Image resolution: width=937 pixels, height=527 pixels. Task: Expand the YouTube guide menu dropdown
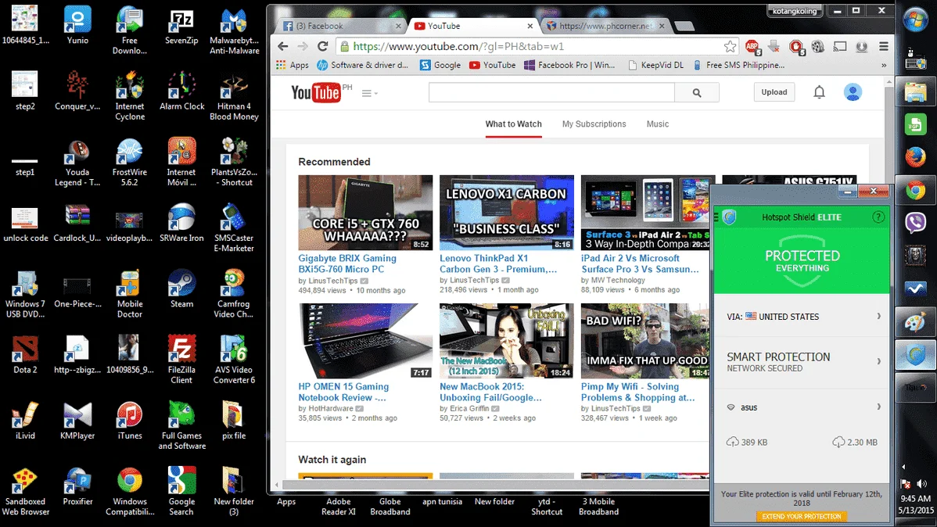369,93
